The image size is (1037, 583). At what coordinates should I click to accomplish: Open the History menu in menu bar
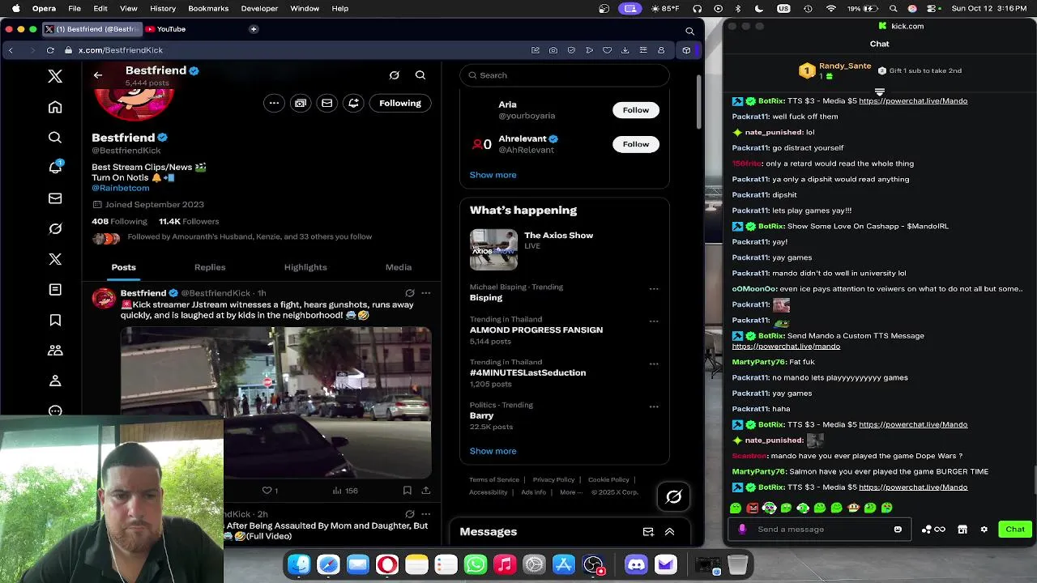[163, 8]
